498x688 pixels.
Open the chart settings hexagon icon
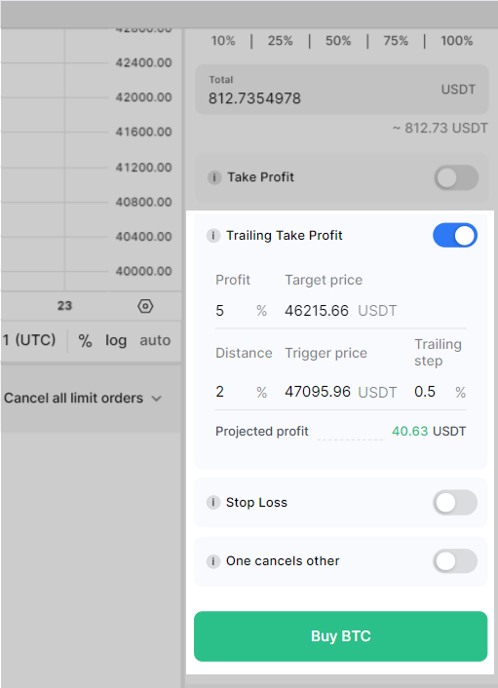pyautogui.click(x=145, y=306)
